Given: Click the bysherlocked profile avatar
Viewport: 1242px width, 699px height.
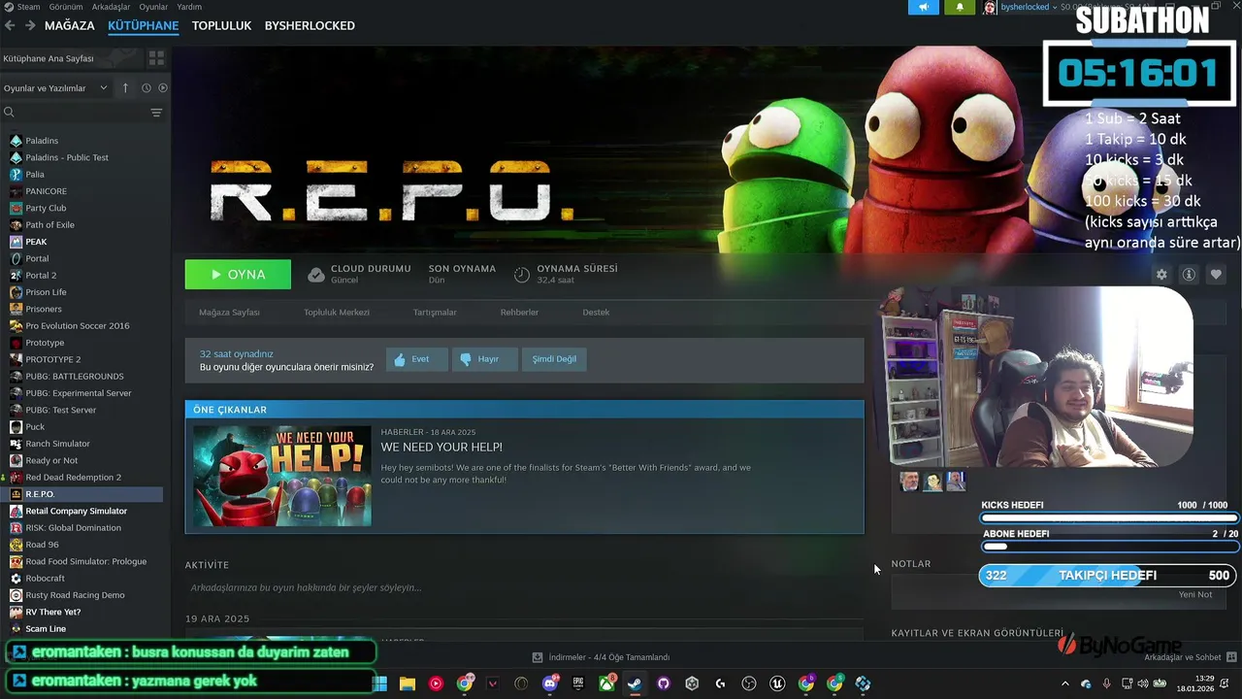Looking at the screenshot, I should [x=990, y=7].
